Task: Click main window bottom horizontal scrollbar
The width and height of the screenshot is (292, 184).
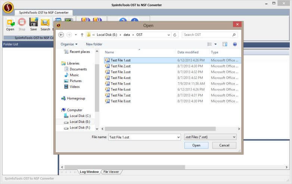Action: tap(125, 167)
